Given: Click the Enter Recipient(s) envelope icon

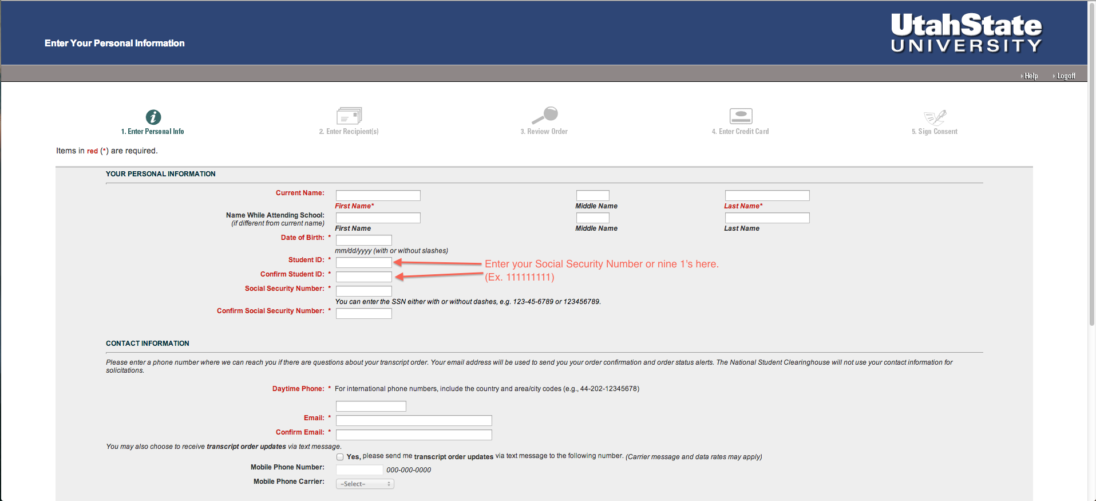Looking at the screenshot, I should point(349,116).
